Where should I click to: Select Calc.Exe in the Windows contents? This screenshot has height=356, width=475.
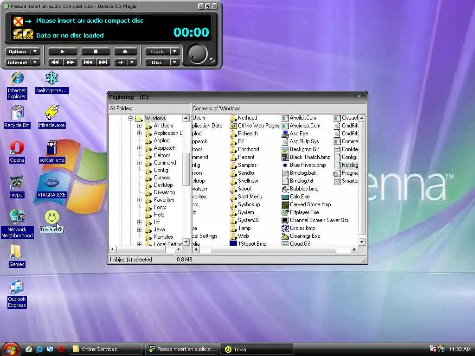point(295,197)
